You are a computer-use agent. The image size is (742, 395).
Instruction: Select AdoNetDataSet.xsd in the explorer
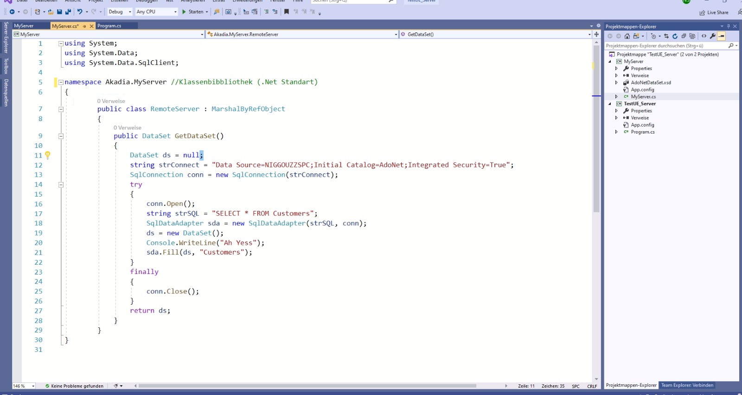point(651,83)
